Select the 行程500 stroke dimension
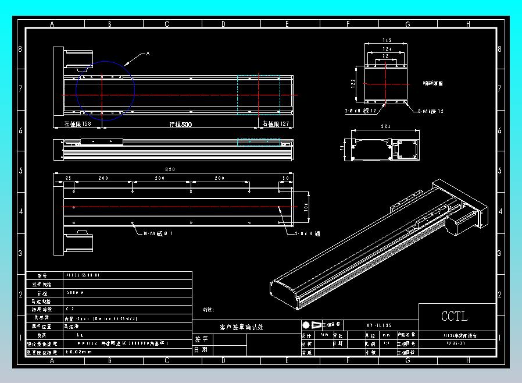 pos(180,125)
